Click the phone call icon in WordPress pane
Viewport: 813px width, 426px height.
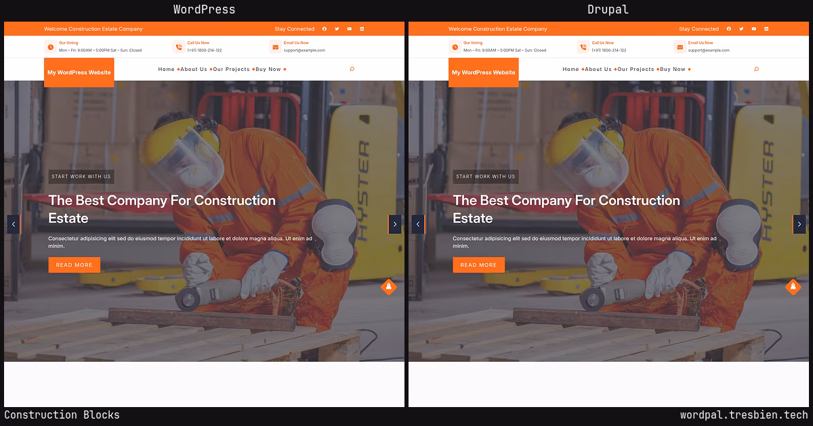(179, 47)
